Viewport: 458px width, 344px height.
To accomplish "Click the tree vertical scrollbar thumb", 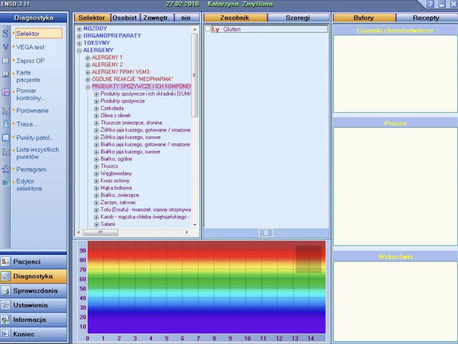I will [x=194, y=75].
